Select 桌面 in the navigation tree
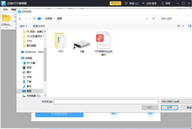Image resolution: width=192 pixels, height=129 pixels. point(30,91)
